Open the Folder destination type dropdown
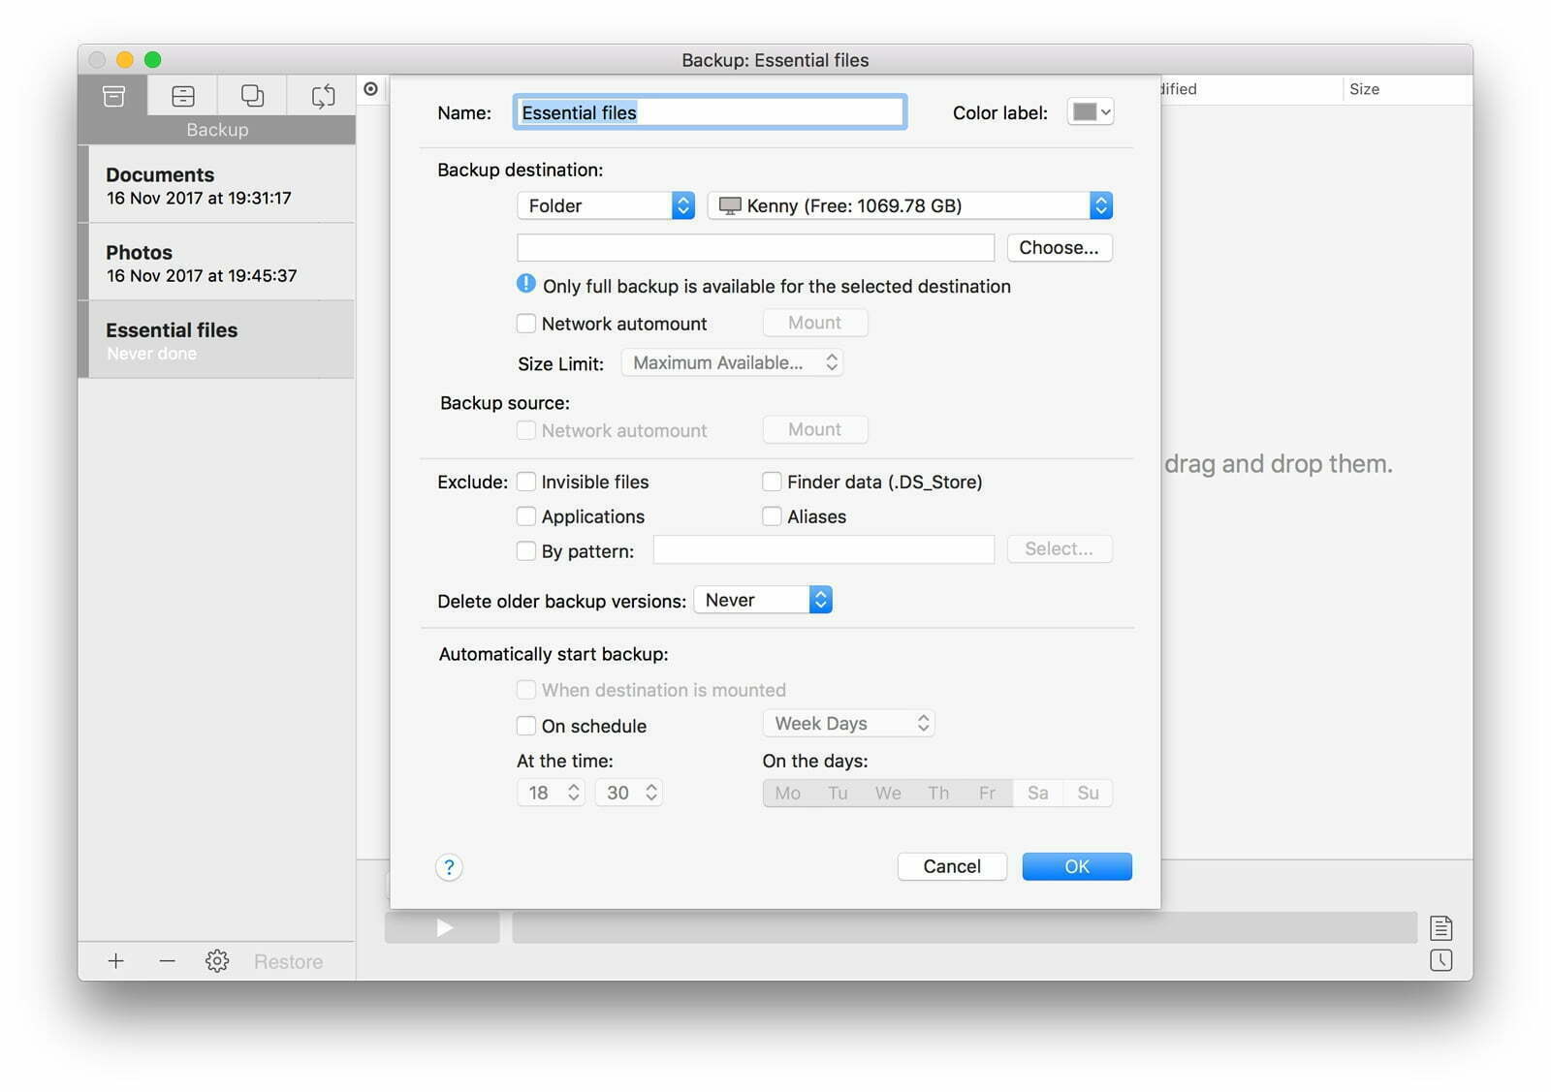Image resolution: width=1551 pixels, height=1092 pixels. [x=606, y=205]
